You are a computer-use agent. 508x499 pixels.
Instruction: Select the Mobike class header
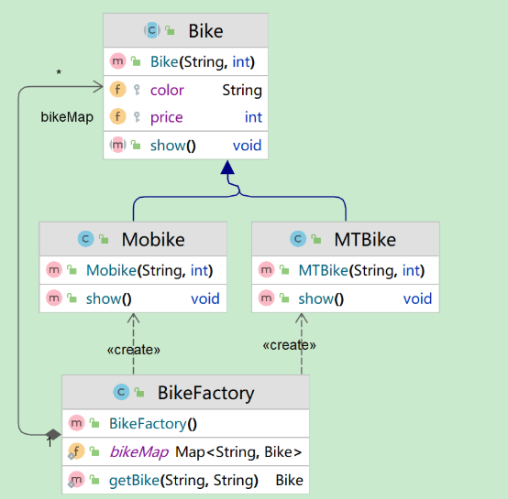[x=133, y=239]
